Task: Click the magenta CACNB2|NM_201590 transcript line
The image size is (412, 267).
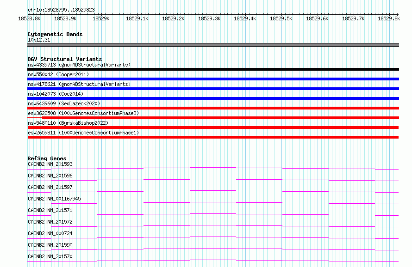Action: [213, 249]
